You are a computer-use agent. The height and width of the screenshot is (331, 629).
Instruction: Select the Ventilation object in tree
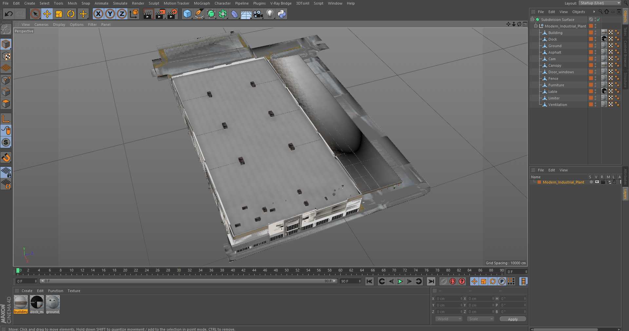point(558,105)
